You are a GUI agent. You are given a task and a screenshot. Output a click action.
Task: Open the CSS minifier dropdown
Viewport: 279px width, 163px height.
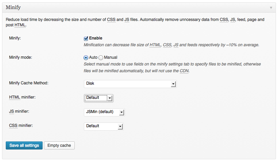103,126
